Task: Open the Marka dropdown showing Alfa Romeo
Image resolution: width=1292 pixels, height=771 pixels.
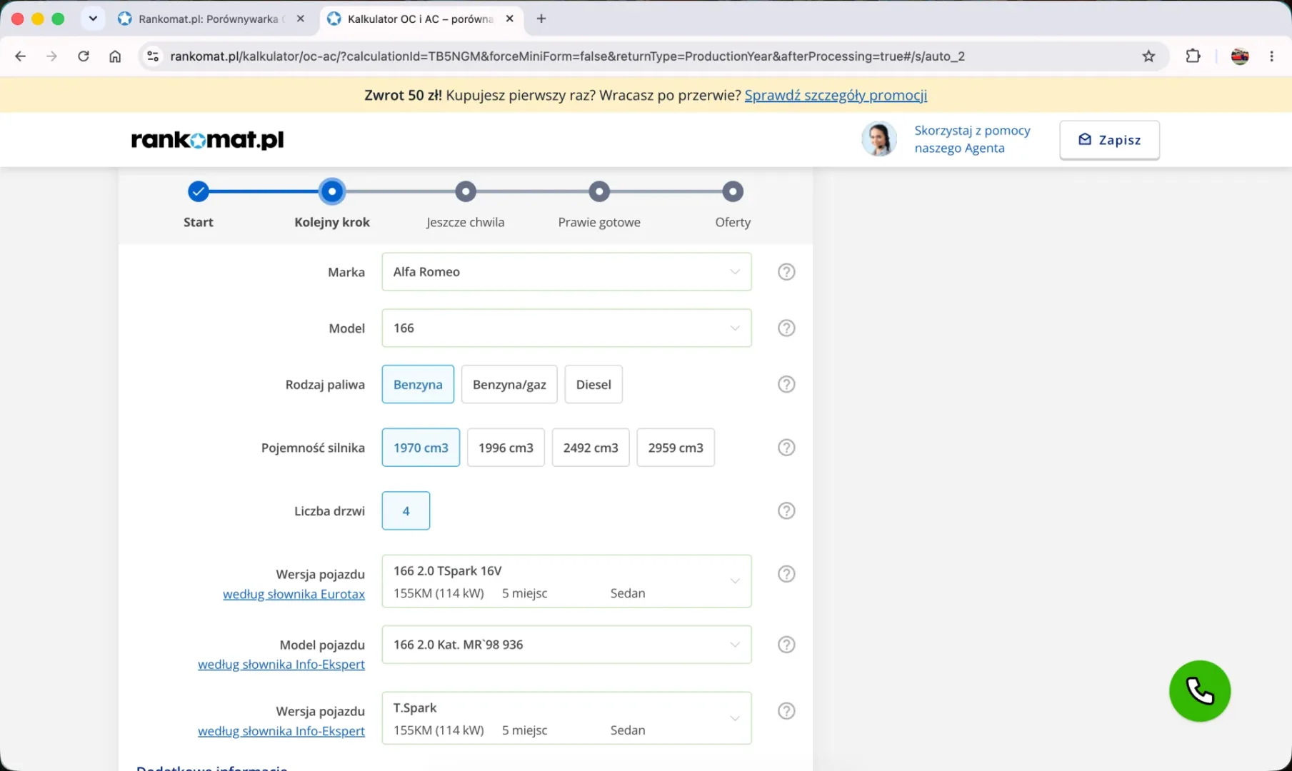Action: pos(566,272)
